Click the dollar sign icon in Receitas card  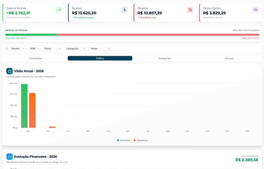pyautogui.click(x=125, y=10)
